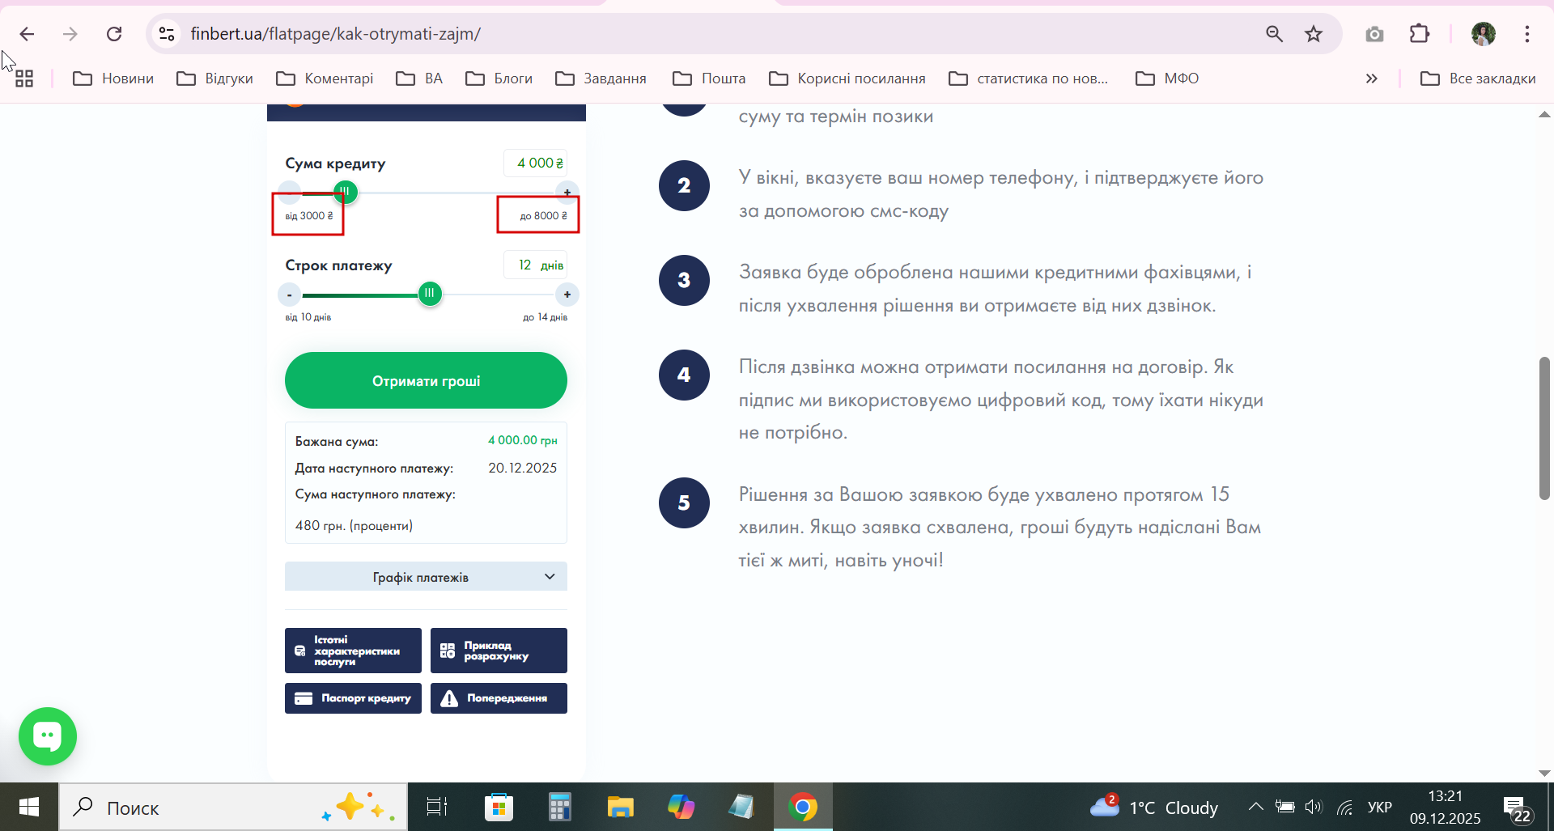1554x831 pixels.
Task: Open the МФО bookmarks folder
Action: (1167, 78)
